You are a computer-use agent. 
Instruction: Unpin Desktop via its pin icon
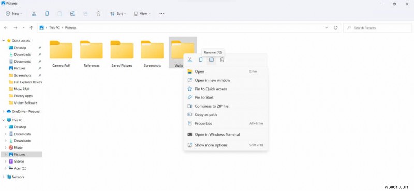40,48
